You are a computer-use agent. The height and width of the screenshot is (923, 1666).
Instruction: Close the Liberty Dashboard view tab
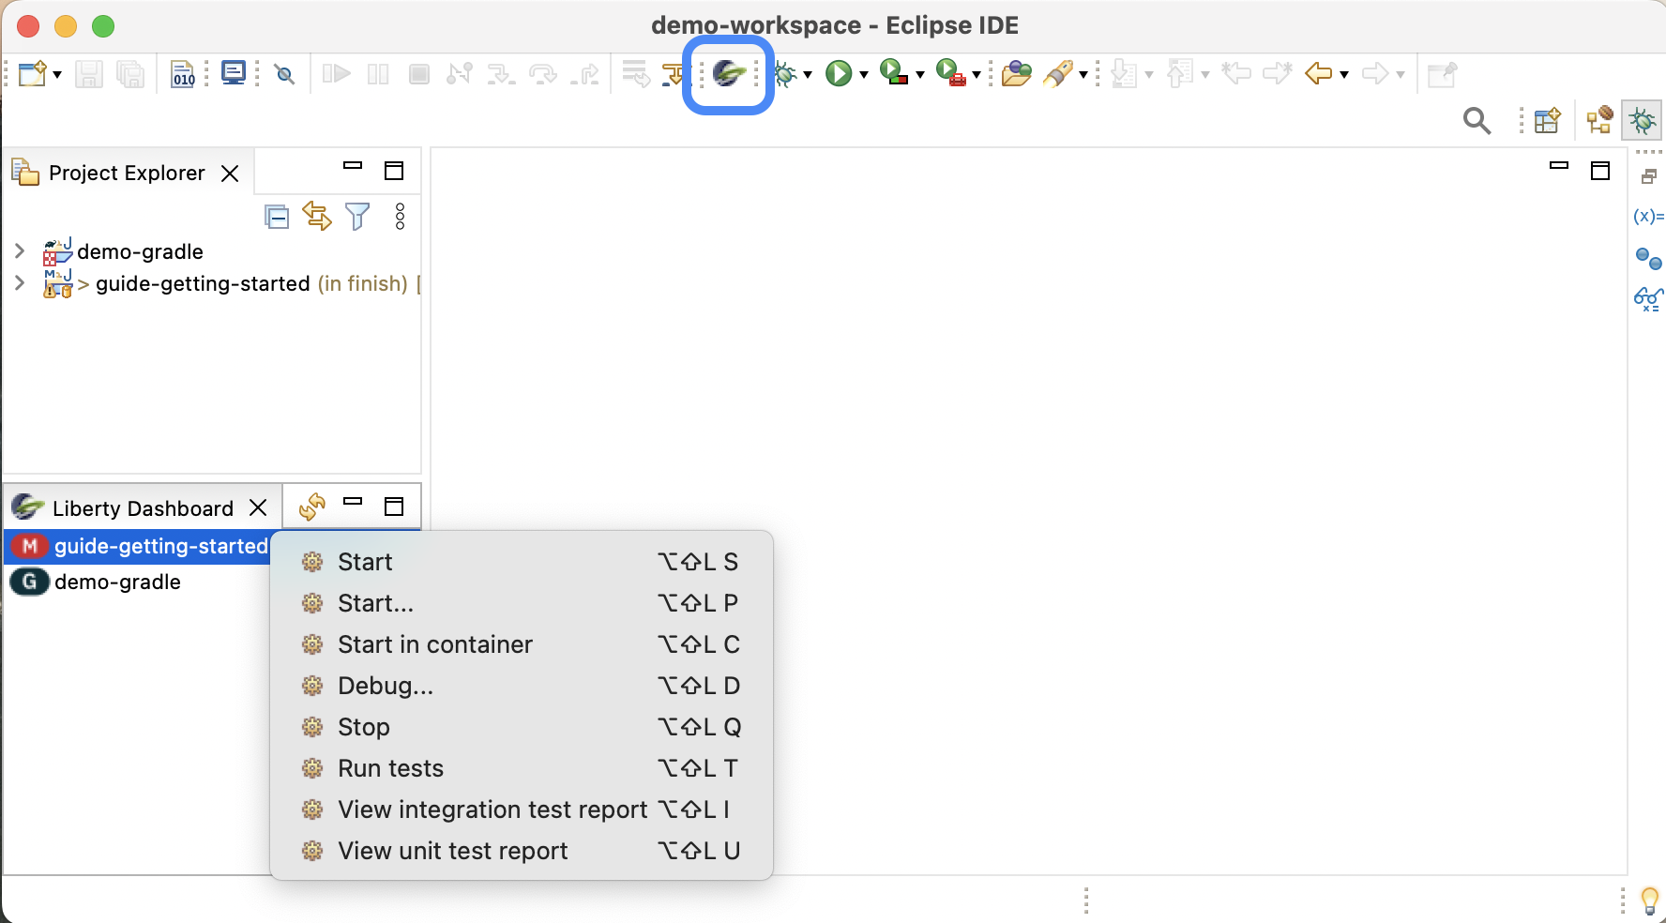tap(258, 507)
